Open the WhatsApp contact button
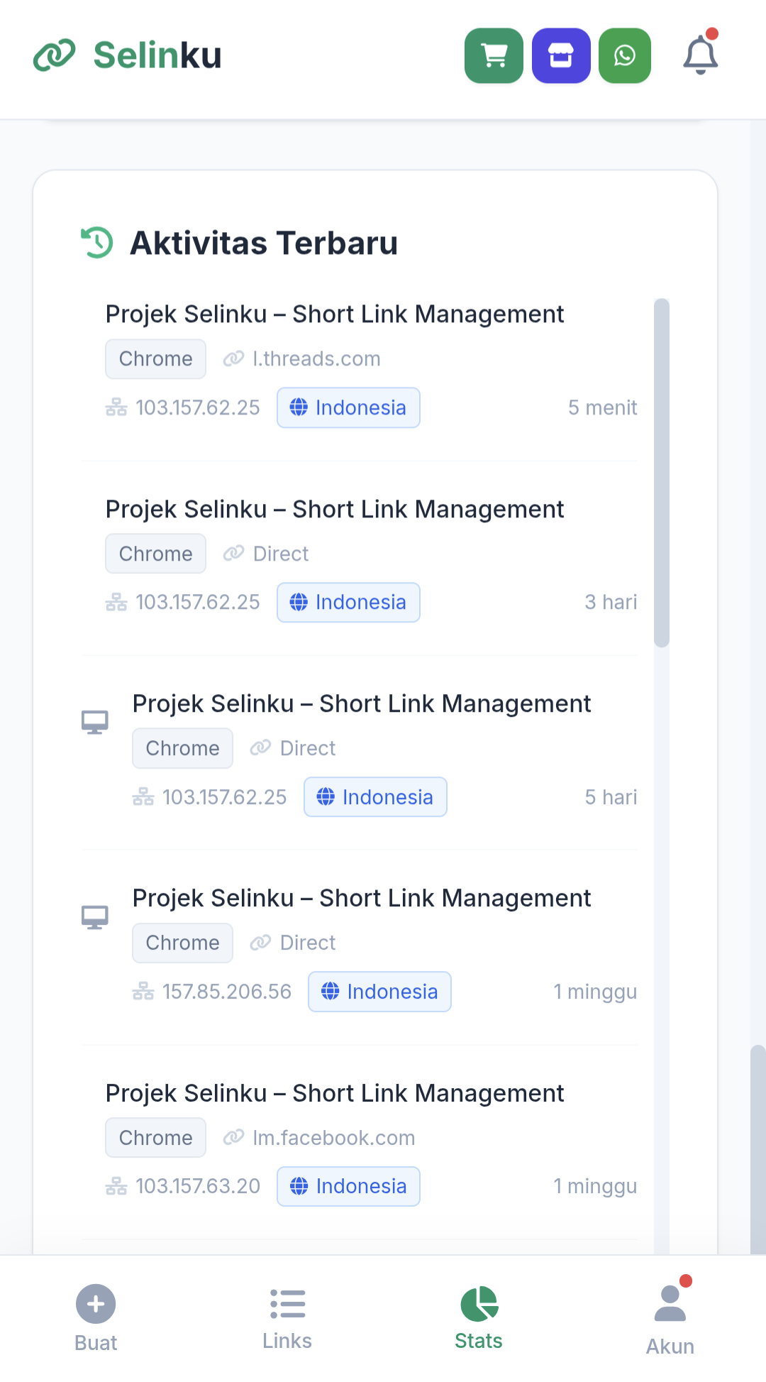766x1382 pixels. 625,56
